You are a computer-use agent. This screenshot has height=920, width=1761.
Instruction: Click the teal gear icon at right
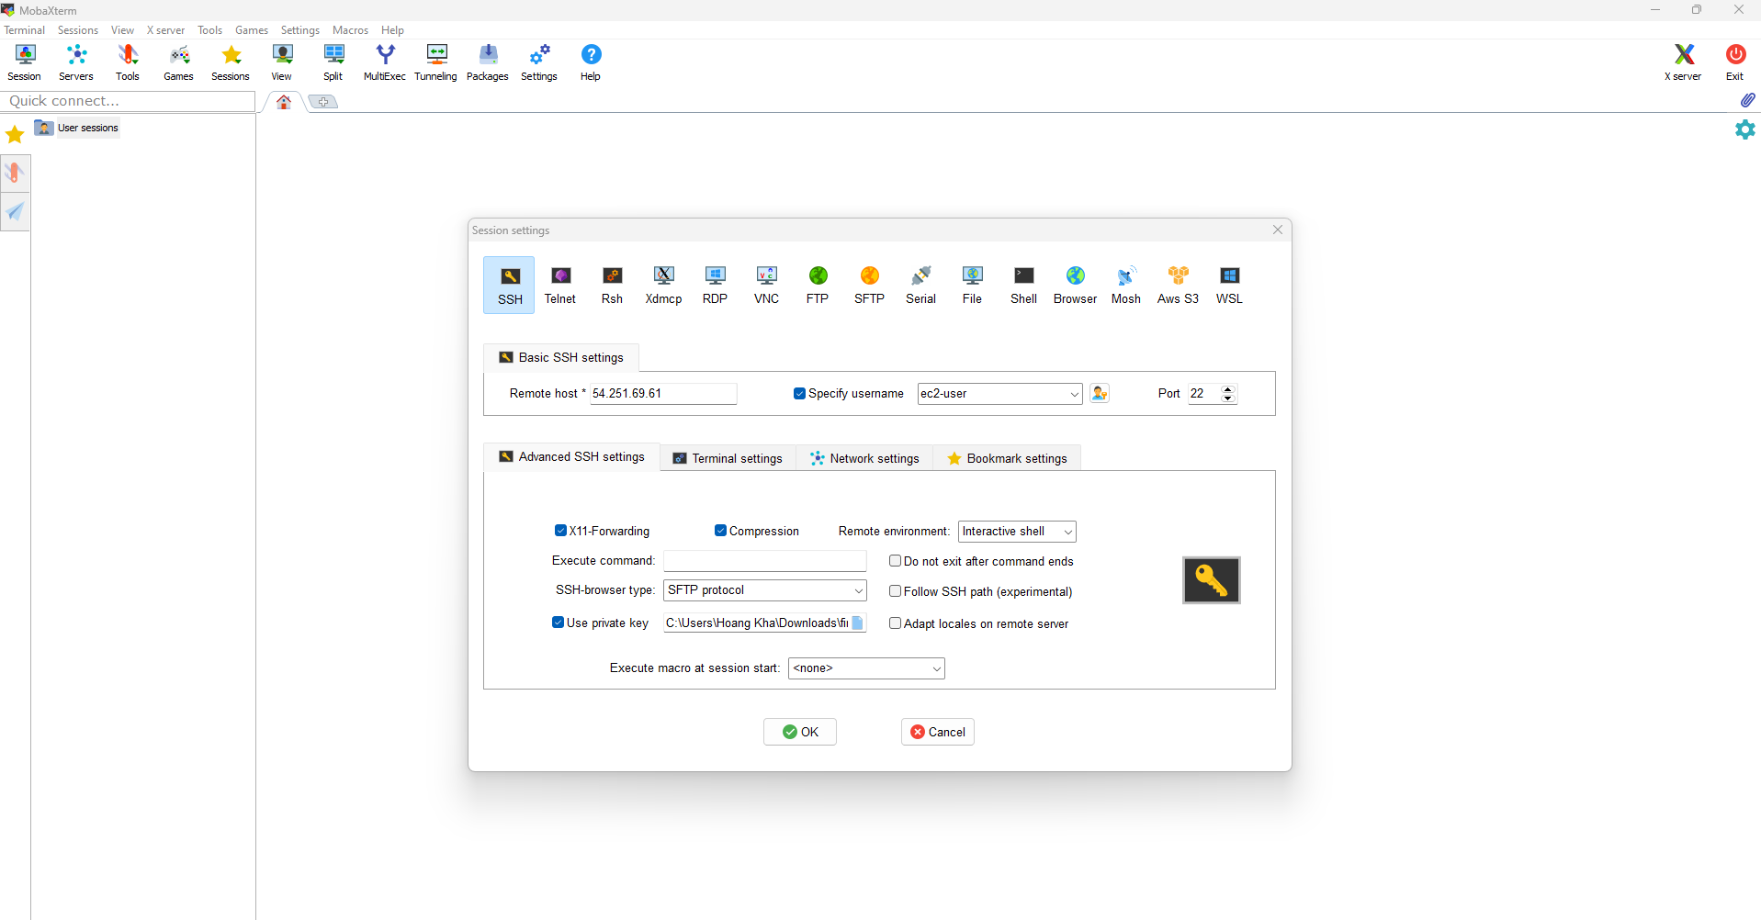1744,129
